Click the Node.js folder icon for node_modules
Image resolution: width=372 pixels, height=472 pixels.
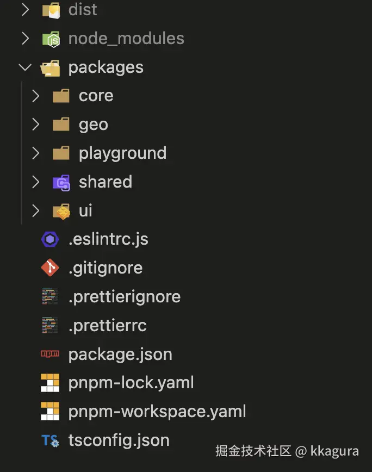tap(51, 39)
